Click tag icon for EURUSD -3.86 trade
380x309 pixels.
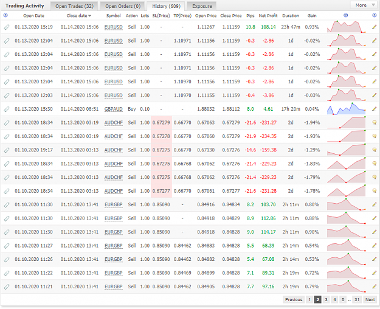tap(7, 95)
